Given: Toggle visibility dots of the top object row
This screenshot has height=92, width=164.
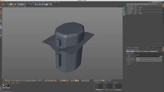Looking at the screenshot, I should (136, 6).
